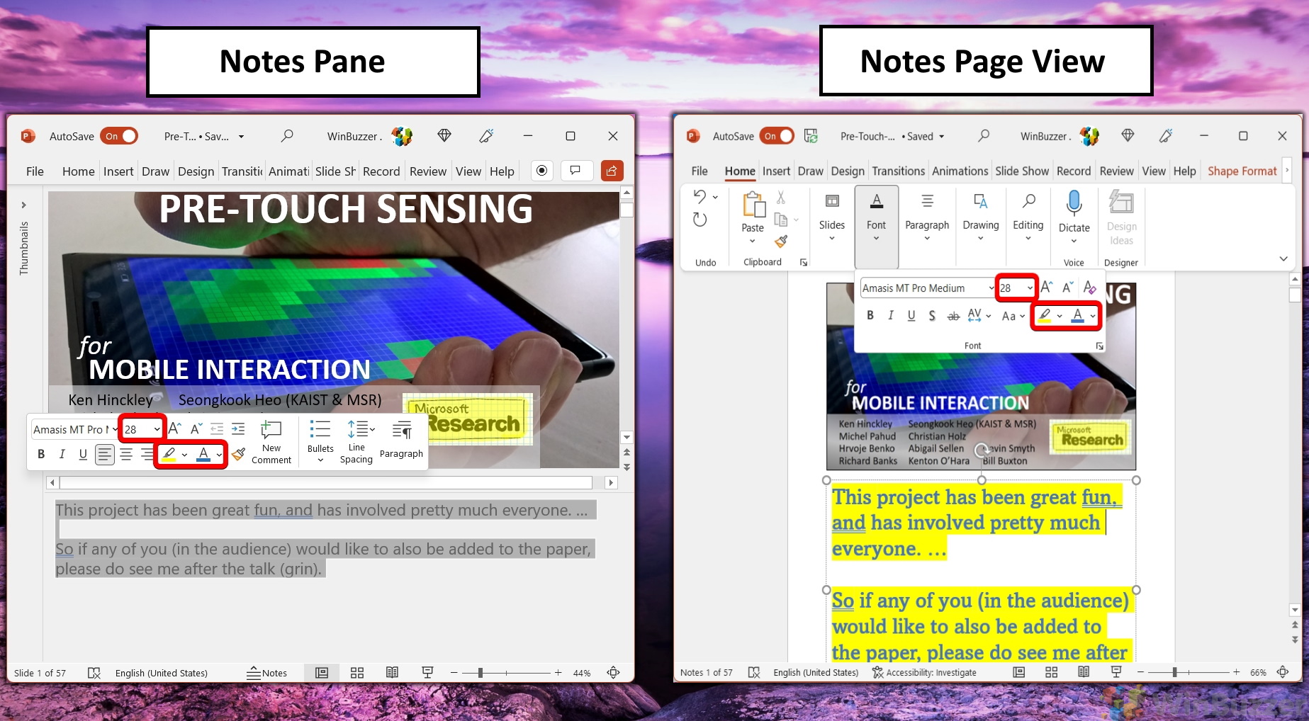The height and width of the screenshot is (721, 1309).
Task: Open comments icon in left window
Action: [x=575, y=171]
